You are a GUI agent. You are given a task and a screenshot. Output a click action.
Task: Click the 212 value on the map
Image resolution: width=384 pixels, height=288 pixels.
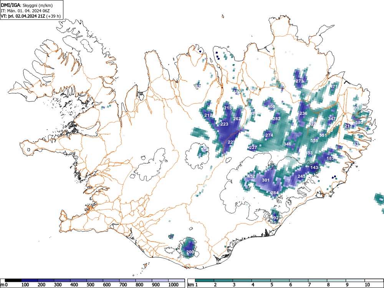click(348, 126)
